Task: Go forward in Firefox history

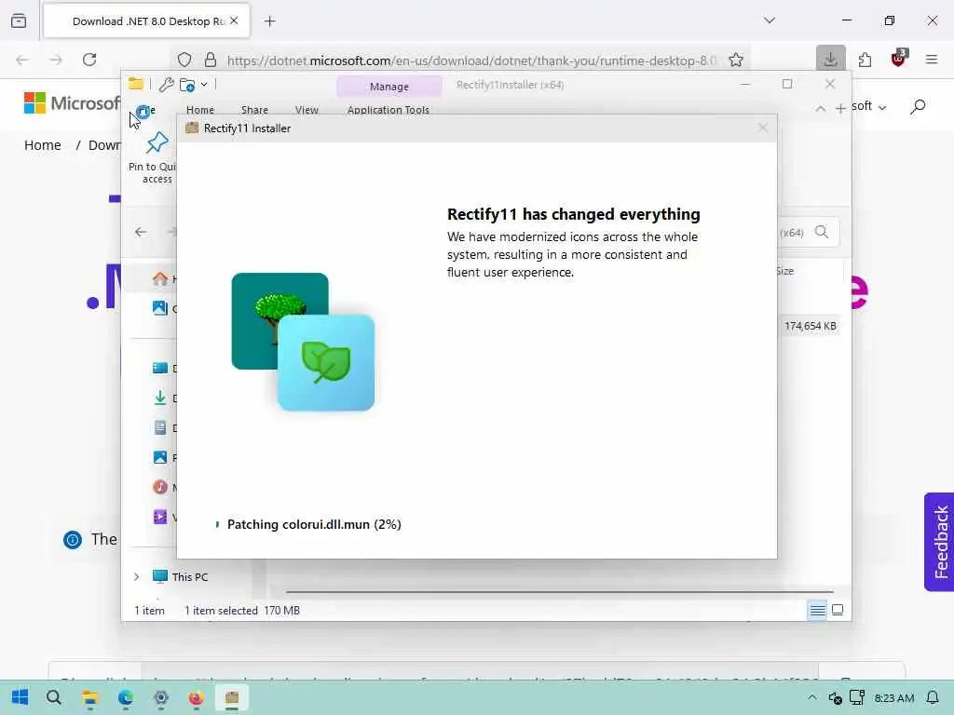Action: pos(56,60)
